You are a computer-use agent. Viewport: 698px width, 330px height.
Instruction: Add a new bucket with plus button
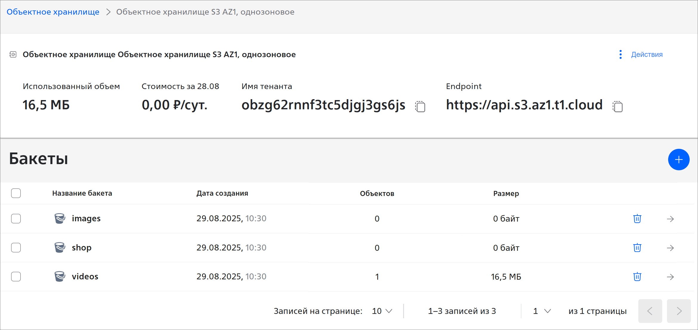[x=679, y=160]
